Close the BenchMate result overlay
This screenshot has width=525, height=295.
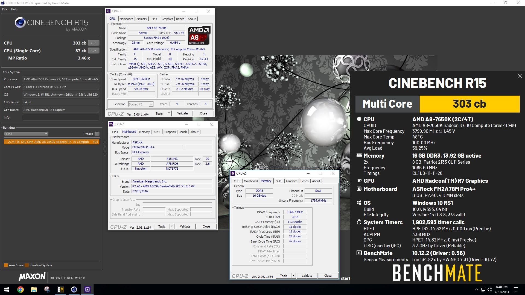coord(520,76)
